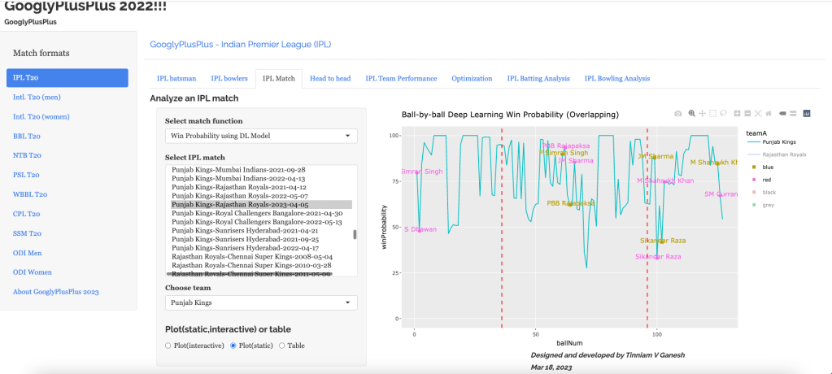Select the Plot(interactive) radio button
This screenshot has width=832, height=374.
click(x=168, y=346)
